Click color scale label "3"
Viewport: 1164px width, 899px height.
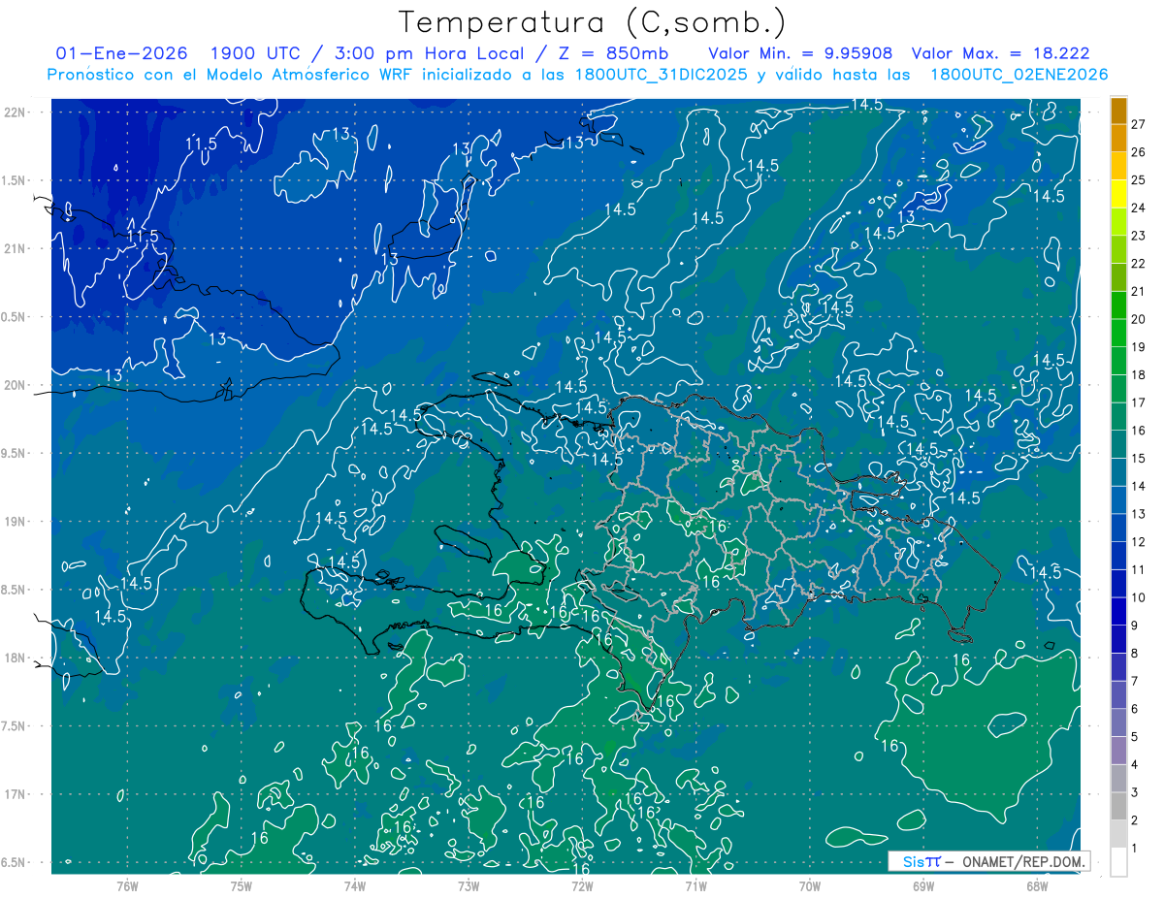point(1135,793)
